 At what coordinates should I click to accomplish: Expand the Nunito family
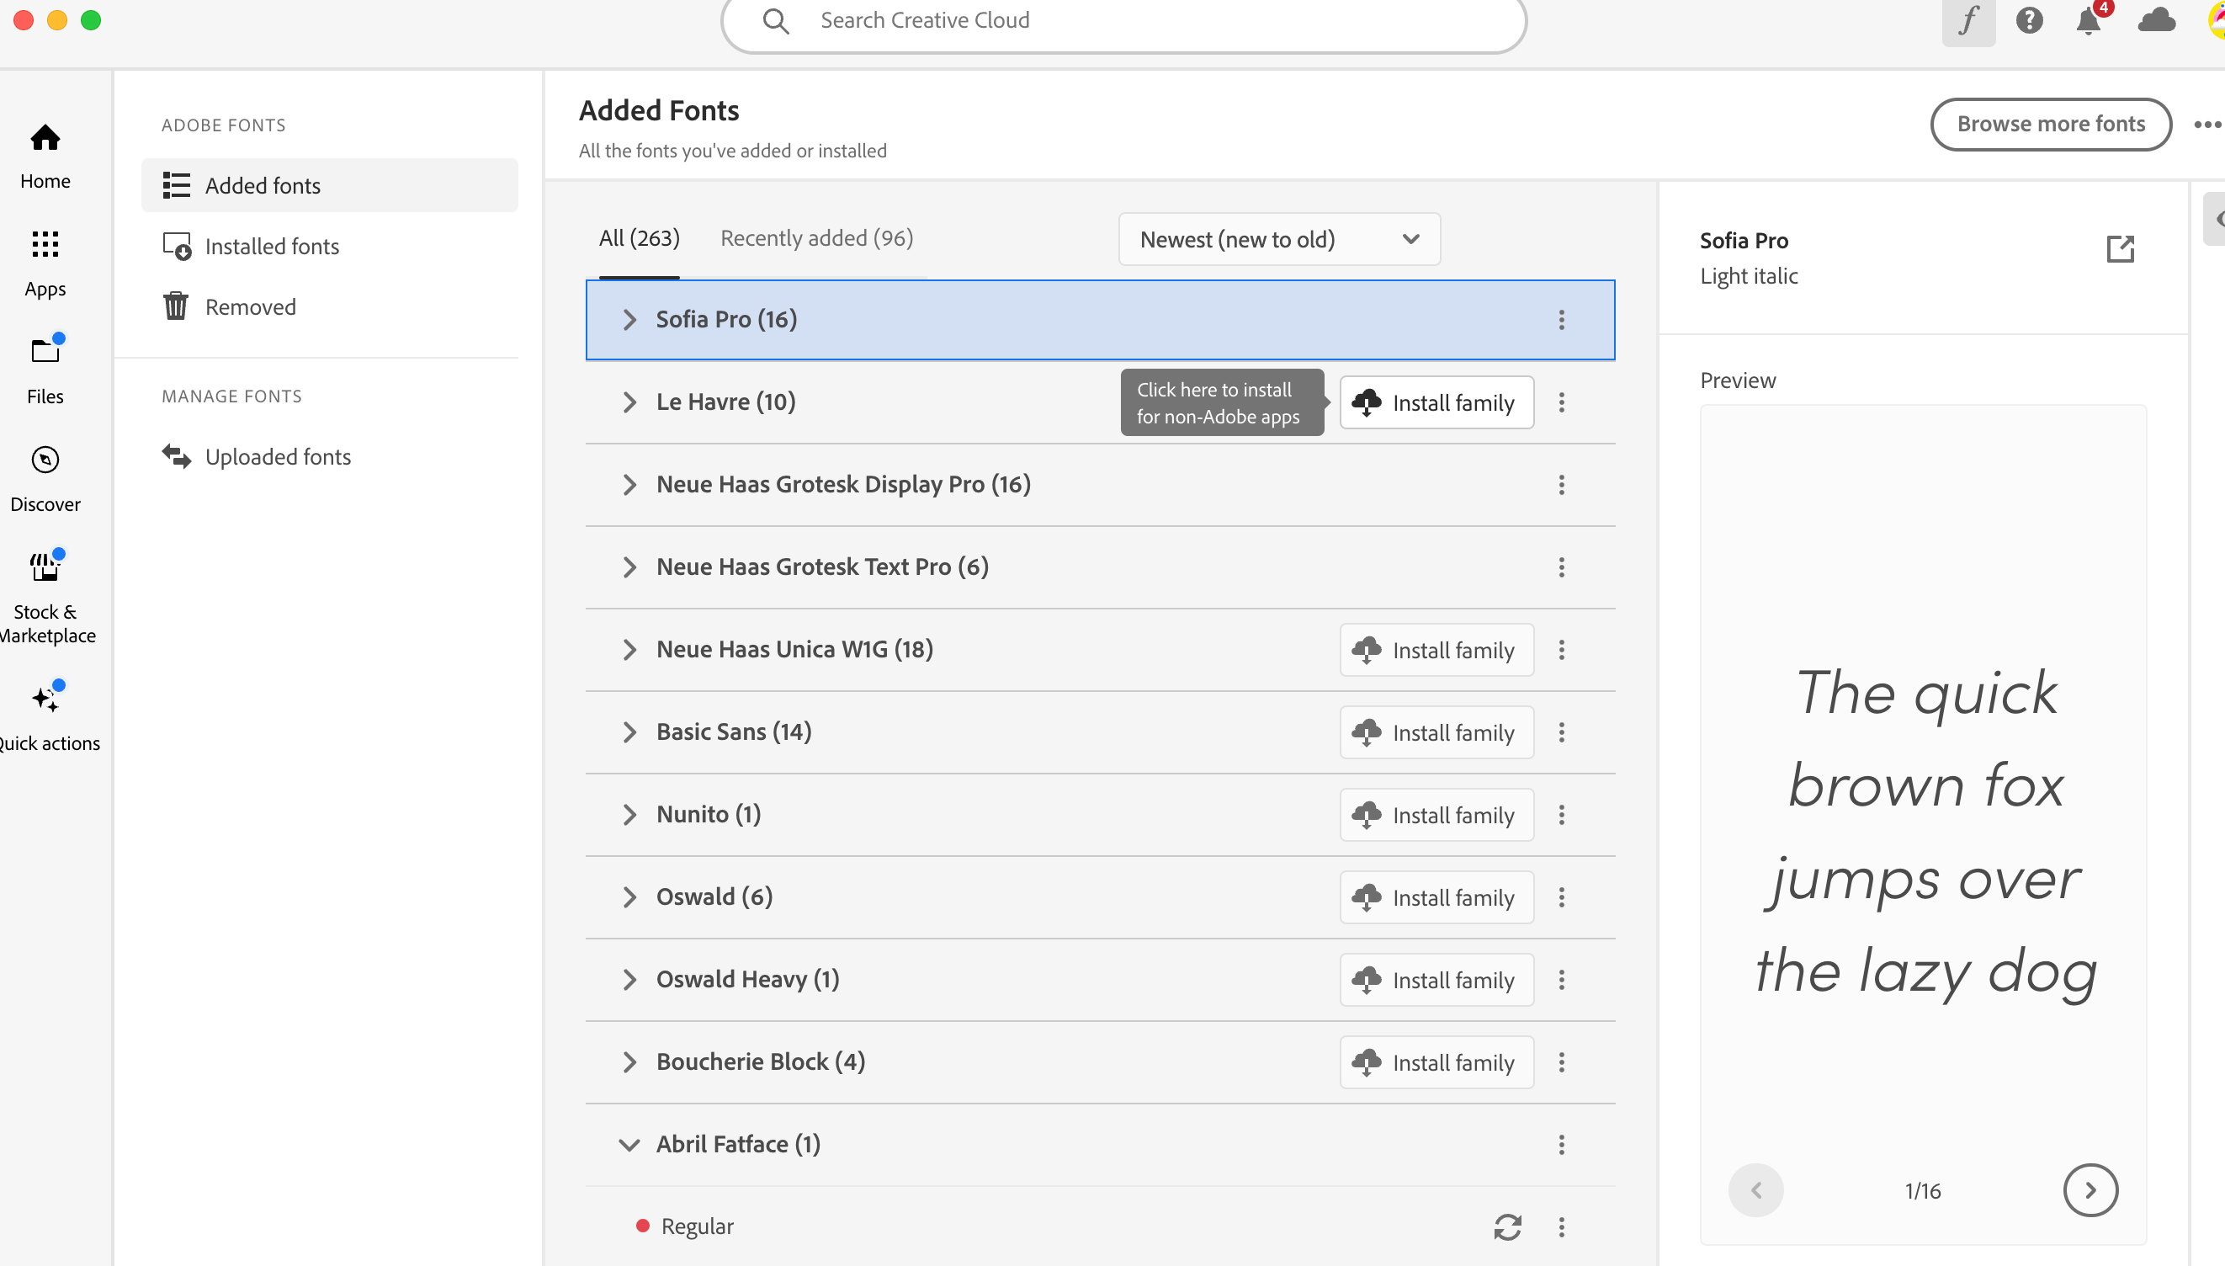629,816
